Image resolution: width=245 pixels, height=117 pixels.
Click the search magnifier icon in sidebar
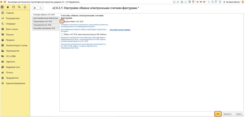[x=19, y=7]
